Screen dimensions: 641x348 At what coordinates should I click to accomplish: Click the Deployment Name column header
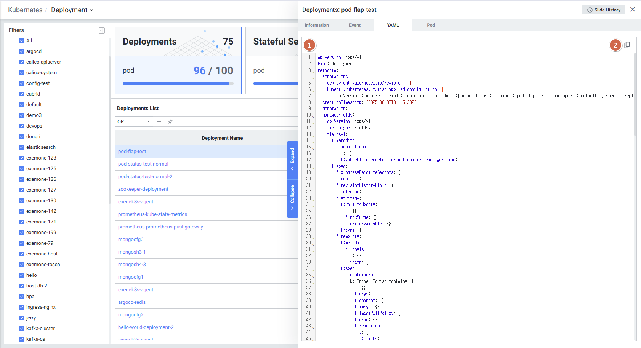[222, 138]
